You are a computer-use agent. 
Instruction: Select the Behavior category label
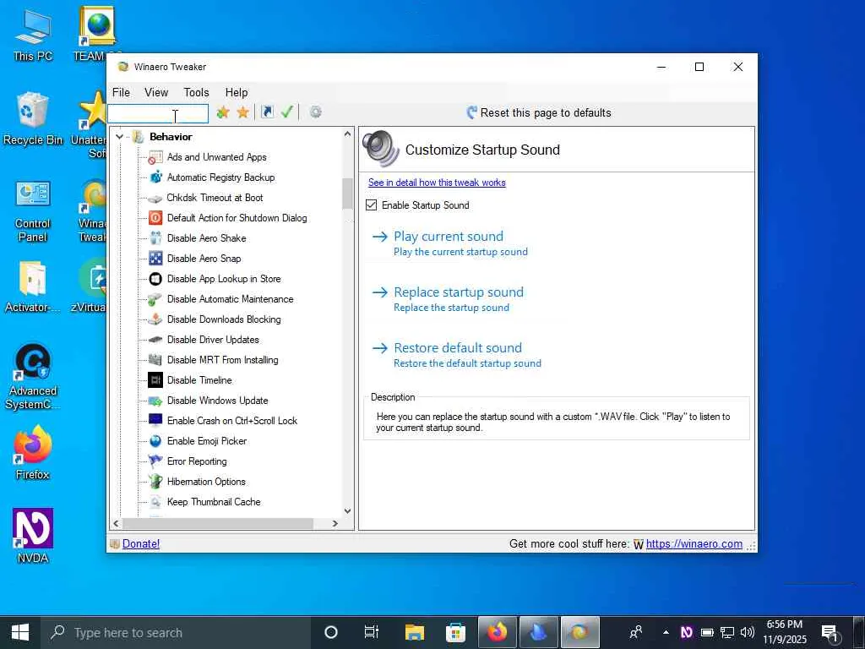(171, 136)
